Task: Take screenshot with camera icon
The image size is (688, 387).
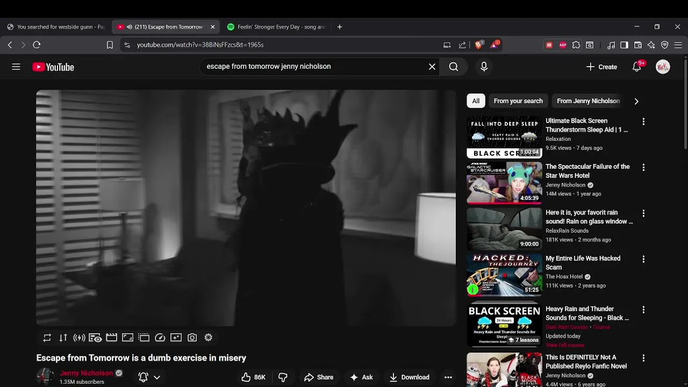Action: [192, 338]
